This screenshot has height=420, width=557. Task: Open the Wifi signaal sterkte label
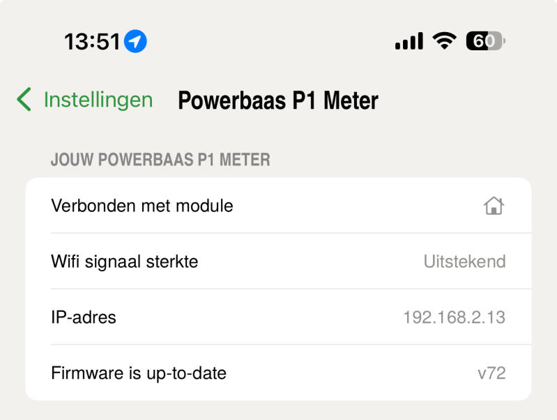tap(125, 262)
